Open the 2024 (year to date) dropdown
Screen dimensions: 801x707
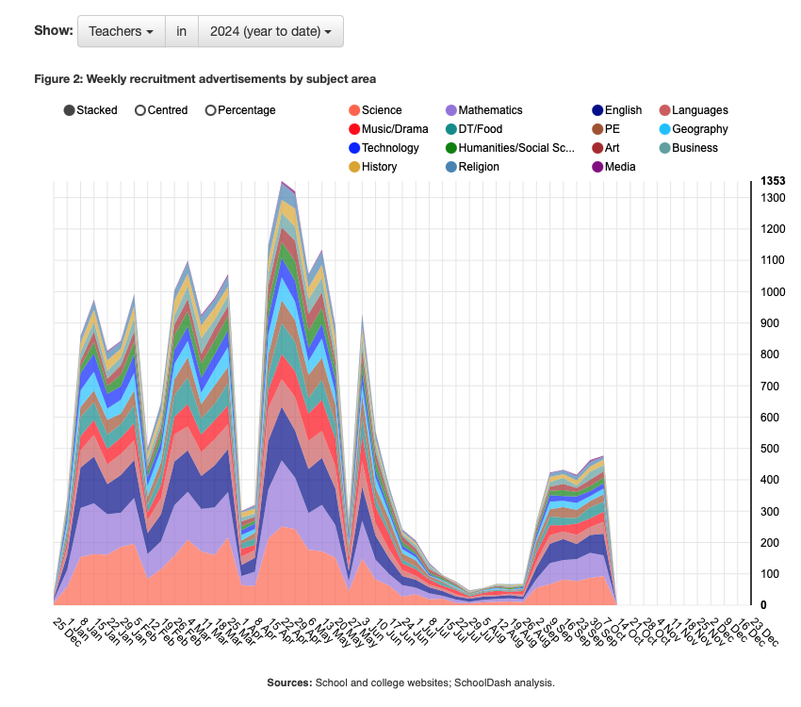pyautogui.click(x=270, y=31)
